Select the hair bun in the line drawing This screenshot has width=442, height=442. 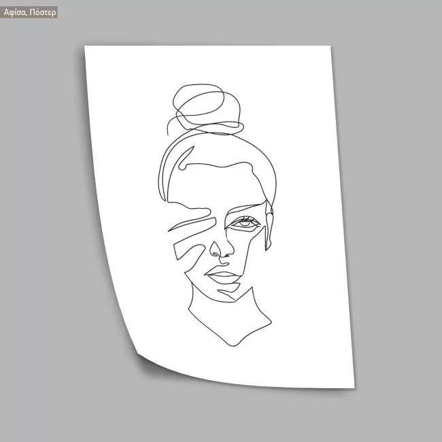coord(204,109)
